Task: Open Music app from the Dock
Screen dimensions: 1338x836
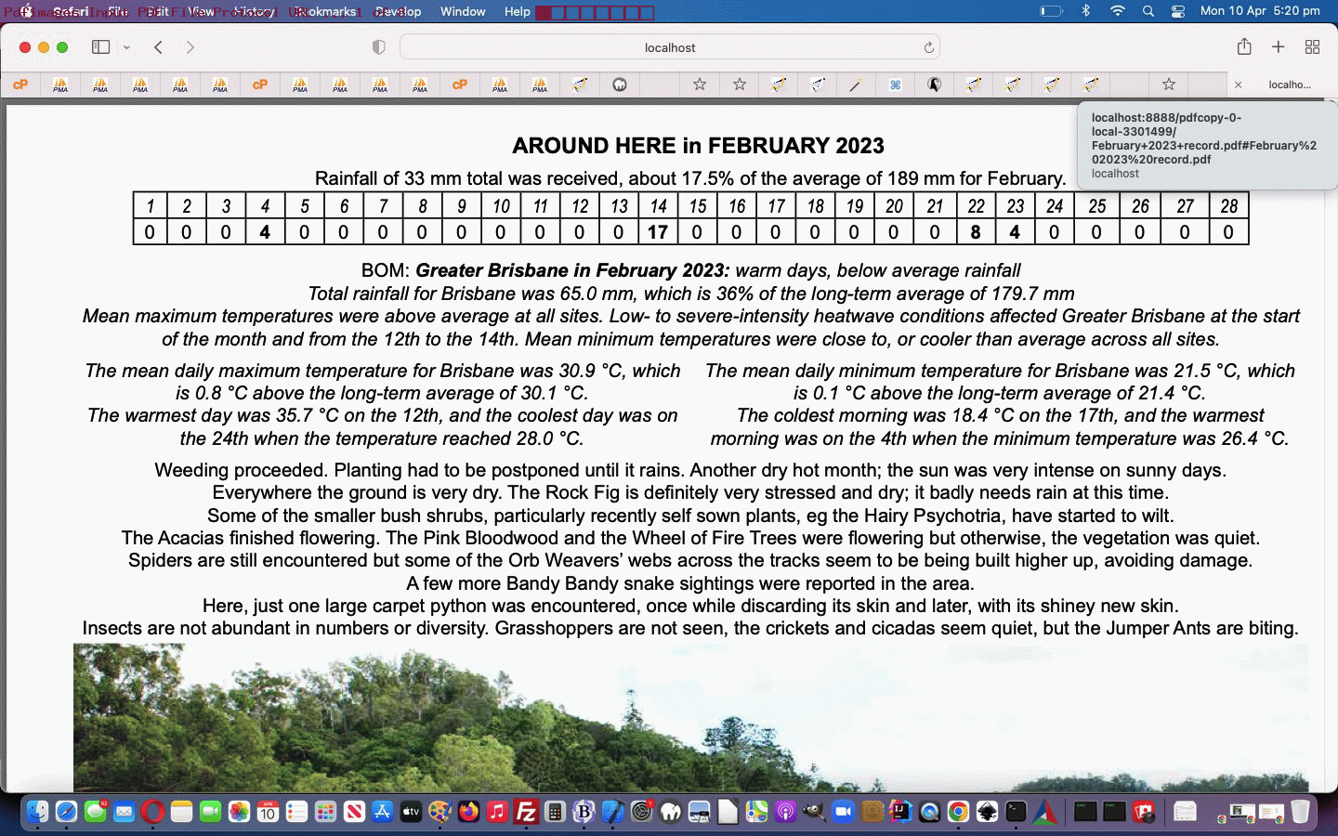Action: (497, 812)
